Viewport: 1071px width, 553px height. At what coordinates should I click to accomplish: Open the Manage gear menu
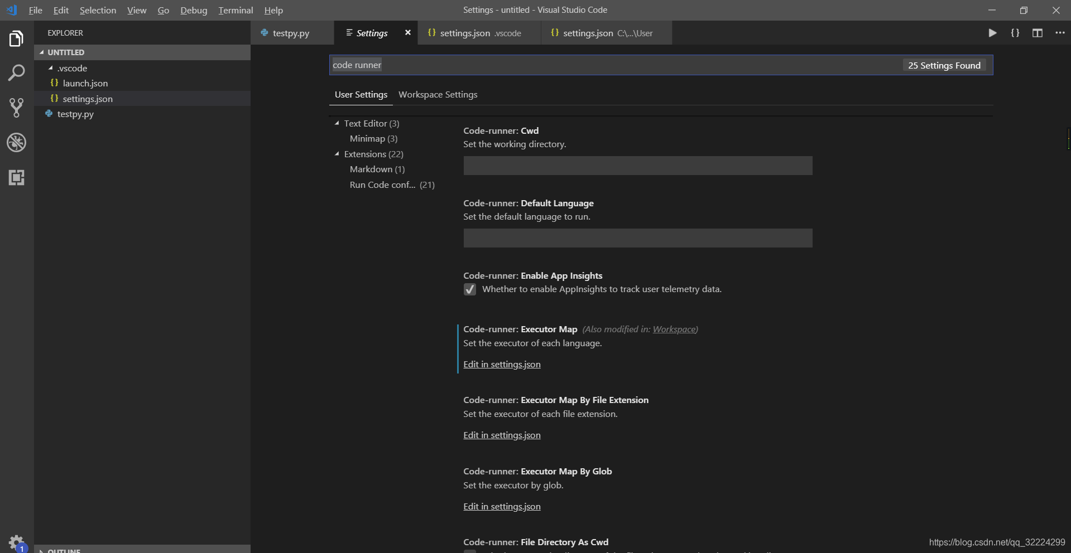[16, 542]
